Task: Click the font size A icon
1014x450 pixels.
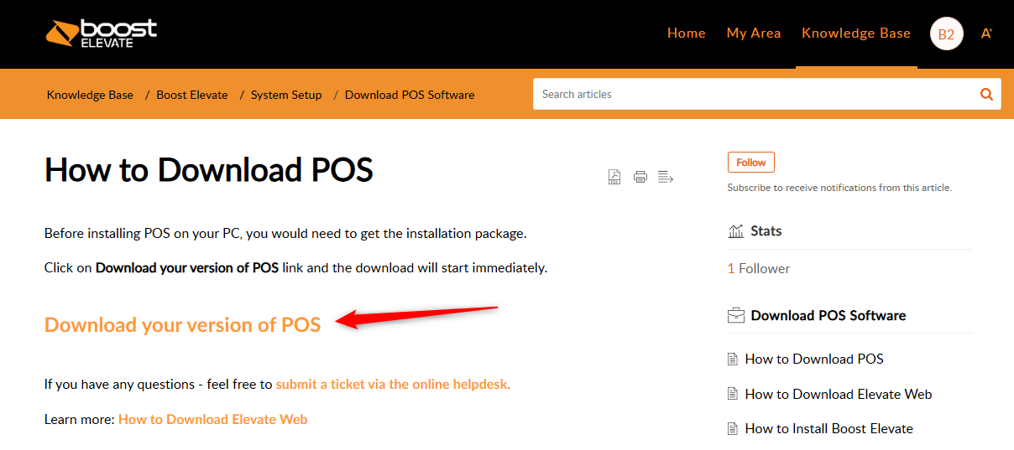Action: [986, 34]
